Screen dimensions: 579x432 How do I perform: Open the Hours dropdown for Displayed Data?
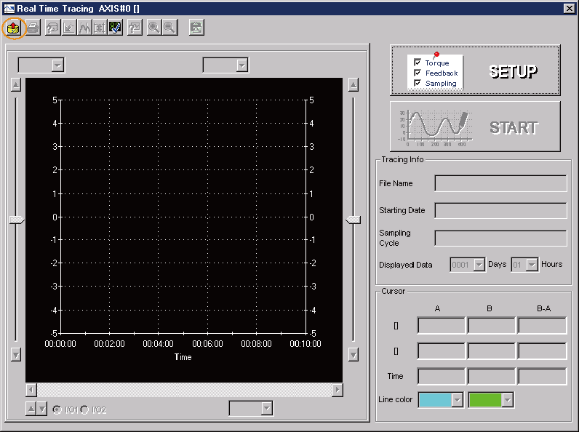coord(532,265)
